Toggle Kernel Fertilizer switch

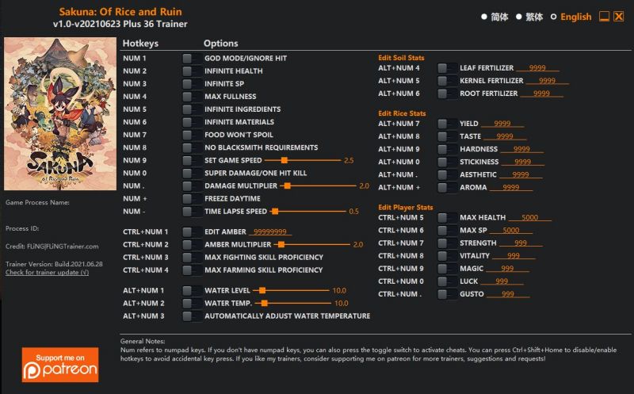tap(447, 81)
